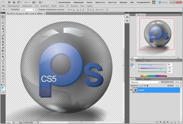Launch Bridge from the application bar
Image resolution: width=183 pixels, height=124 pixels.
pyautogui.click(x=9, y=2)
